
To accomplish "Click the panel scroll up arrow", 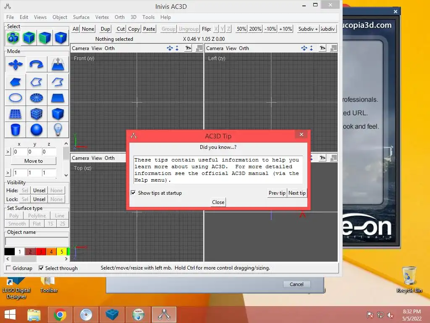I will click(66, 144).
